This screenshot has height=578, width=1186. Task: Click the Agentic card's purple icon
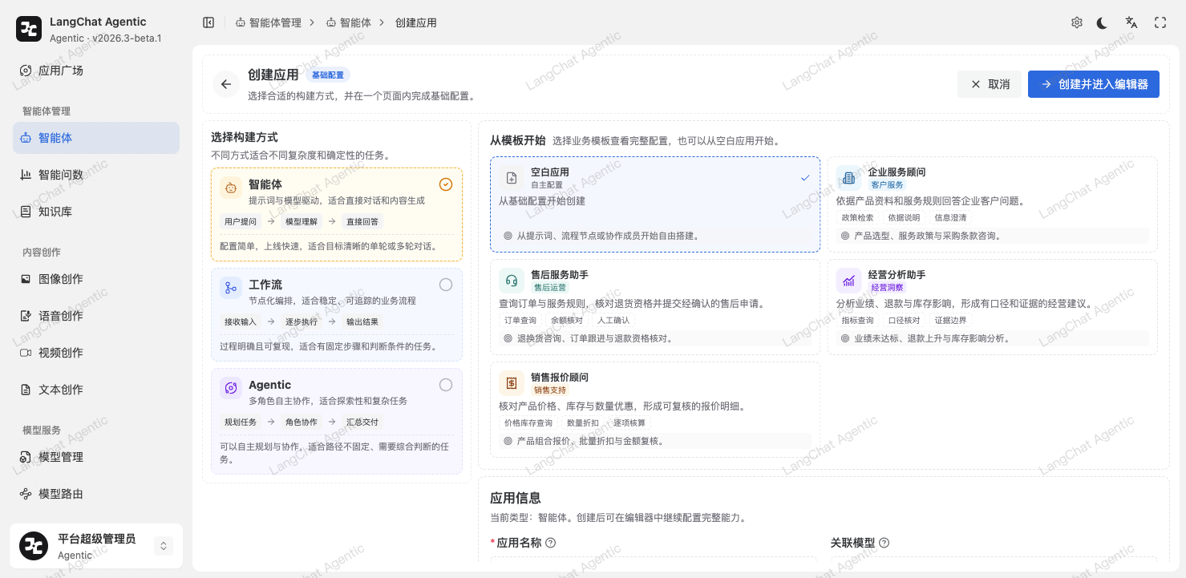coord(231,388)
